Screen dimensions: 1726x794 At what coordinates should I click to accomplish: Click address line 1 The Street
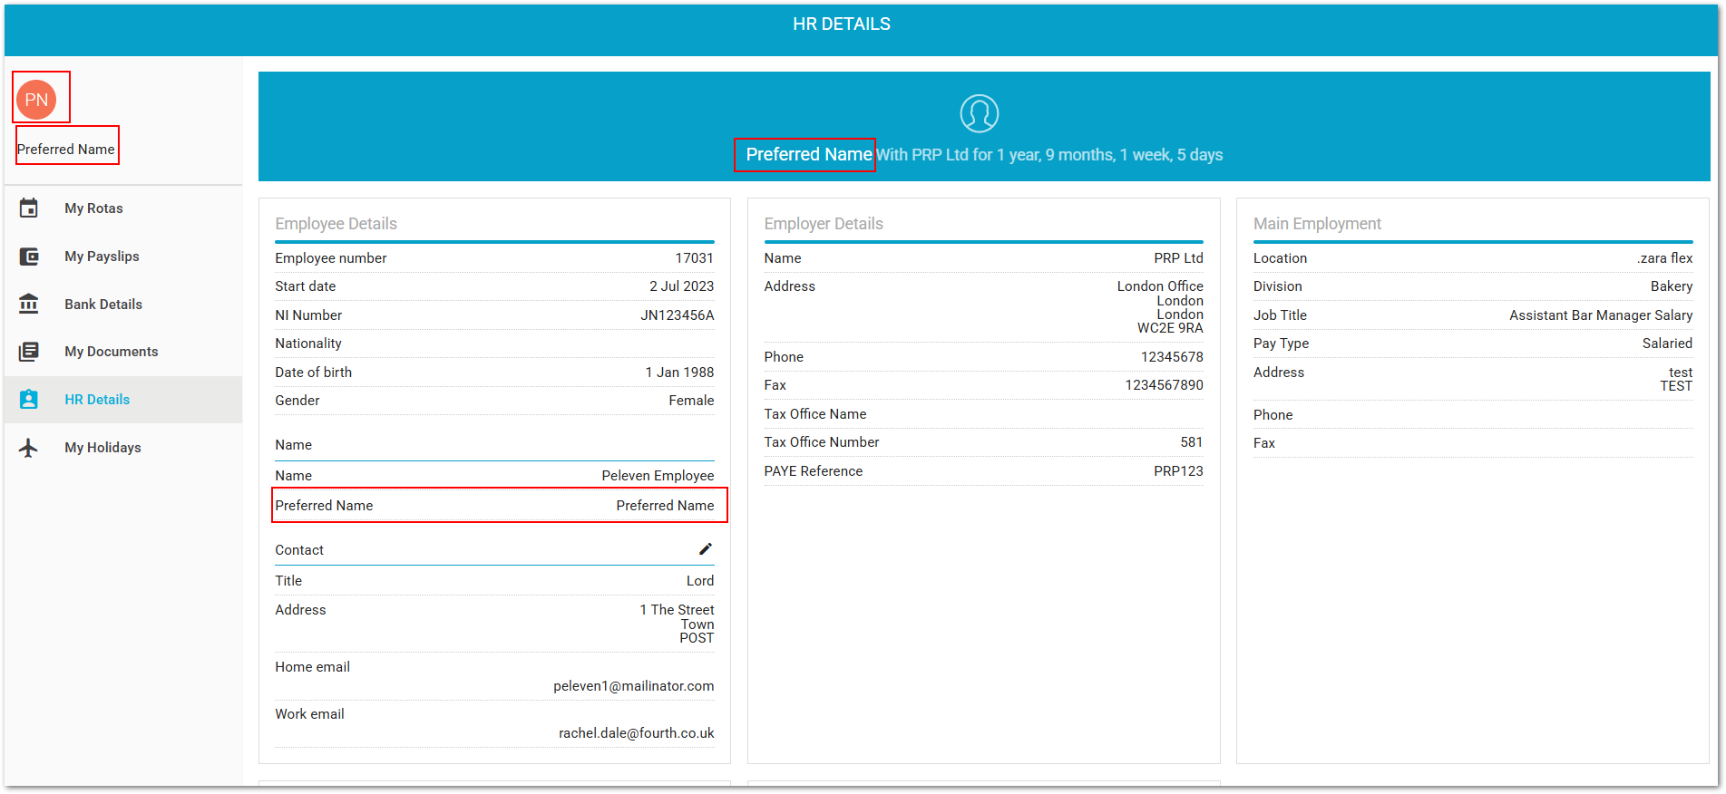677,610
